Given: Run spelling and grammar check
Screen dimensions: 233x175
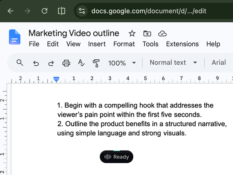Looking at the screenshot, I should (81, 63).
